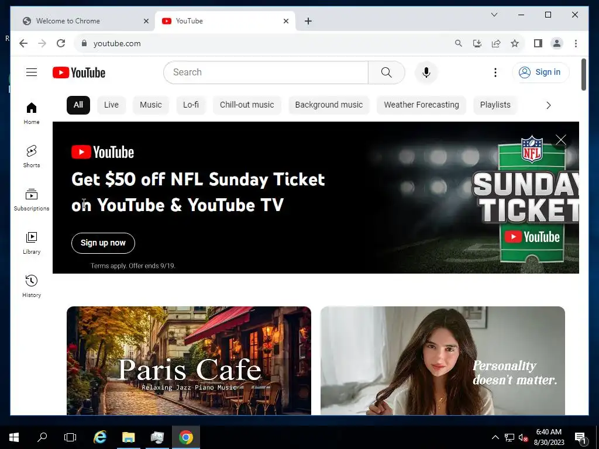The height and width of the screenshot is (449, 599).
Task: Open the YouTube hamburger guide menu
Action: 32,72
